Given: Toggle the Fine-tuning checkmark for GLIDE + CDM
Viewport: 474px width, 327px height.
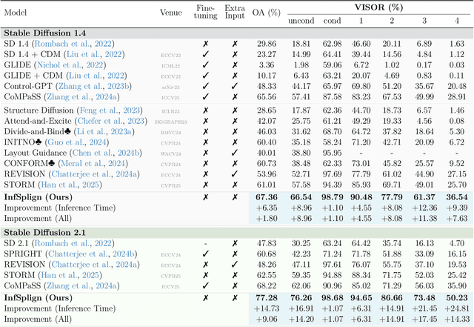Looking at the screenshot, I should tap(205, 76).
